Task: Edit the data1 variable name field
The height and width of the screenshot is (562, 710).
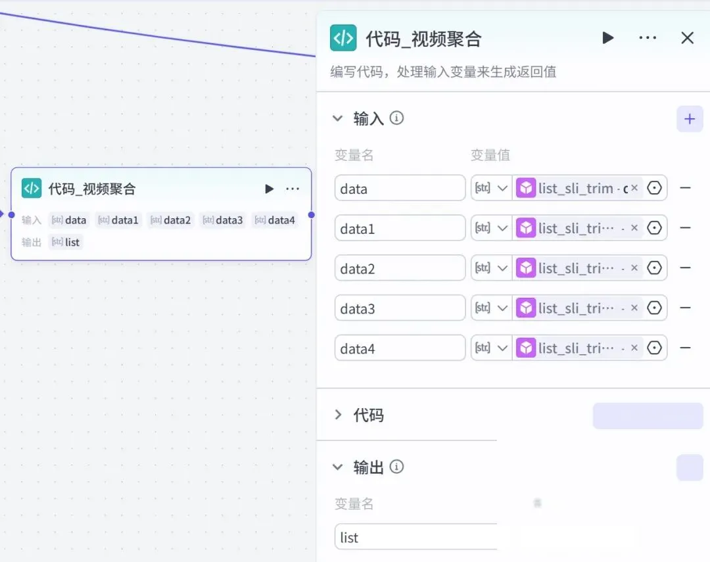Action: pyautogui.click(x=400, y=228)
